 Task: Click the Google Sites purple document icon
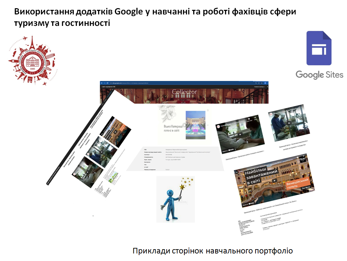[x=319, y=48]
